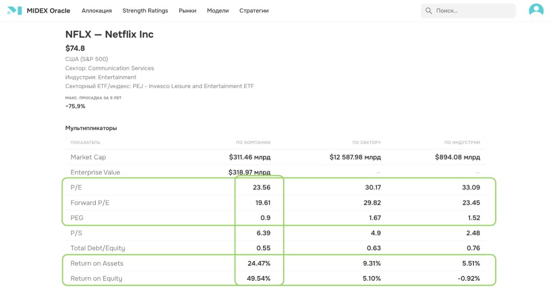
Task: Open the Модели menu item
Action: pos(218,11)
